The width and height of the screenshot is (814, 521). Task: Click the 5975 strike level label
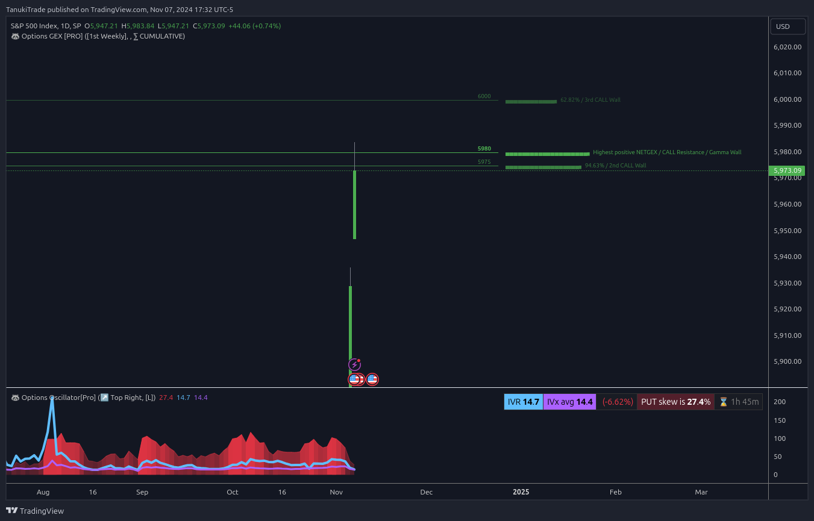coord(484,162)
